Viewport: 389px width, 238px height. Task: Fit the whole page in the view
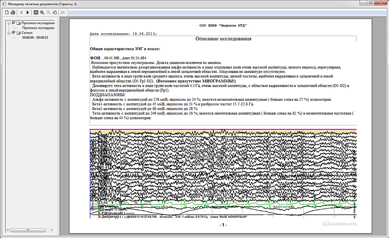pyautogui.click(x=36, y=12)
